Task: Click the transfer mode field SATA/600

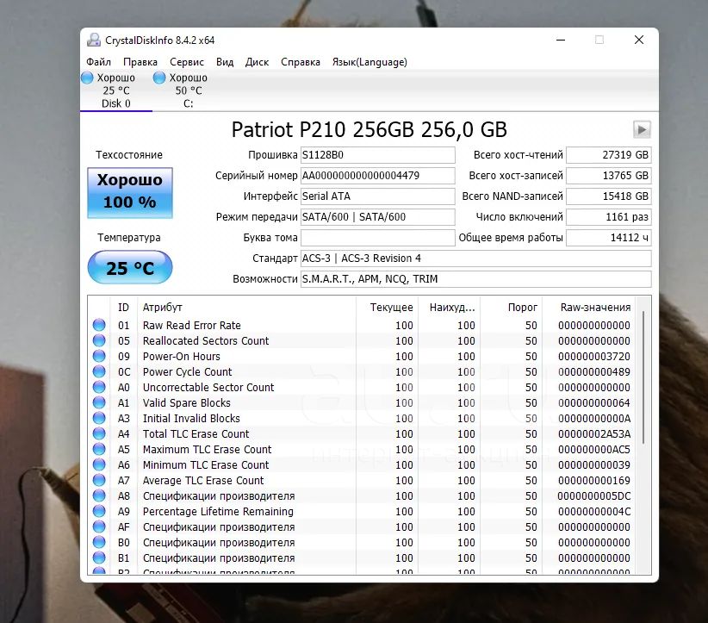Action: click(x=378, y=217)
